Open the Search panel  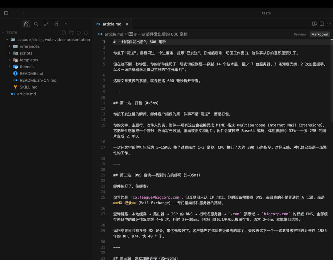36,24
